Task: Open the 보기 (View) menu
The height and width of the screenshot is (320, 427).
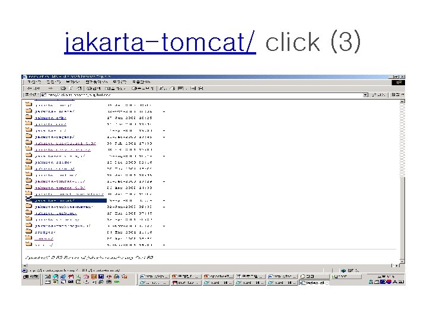Action: [x=72, y=82]
